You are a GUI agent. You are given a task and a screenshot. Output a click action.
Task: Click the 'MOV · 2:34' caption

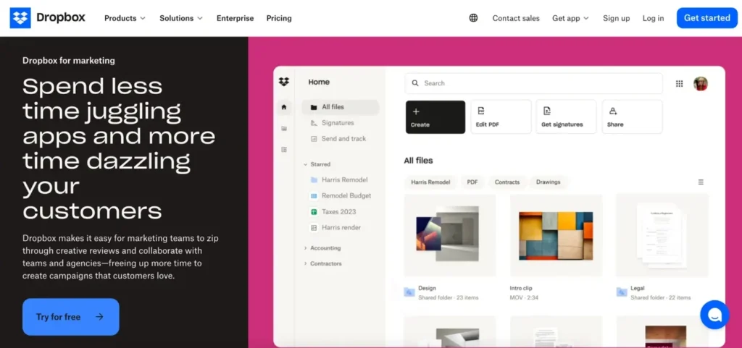(524, 297)
